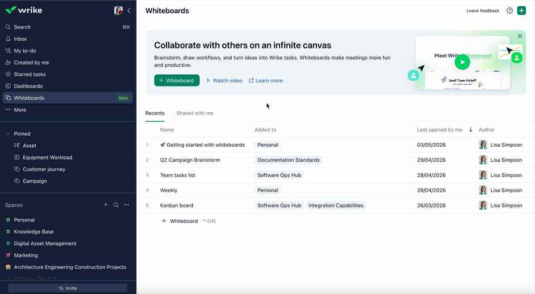Click the New badge beside Whiteboards
Image resolution: width=535 pixels, height=294 pixels.
pyautogui.click(x=123, y=98)
